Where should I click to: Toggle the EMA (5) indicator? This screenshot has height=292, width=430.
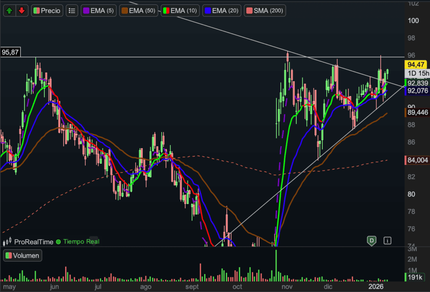coord(99,10)
